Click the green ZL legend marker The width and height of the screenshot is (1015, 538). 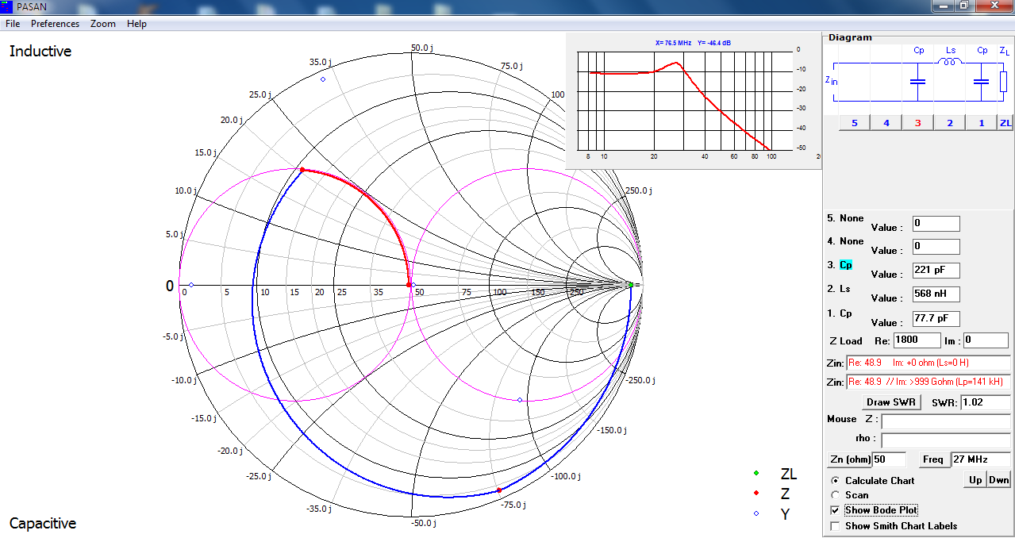(756, 473)
